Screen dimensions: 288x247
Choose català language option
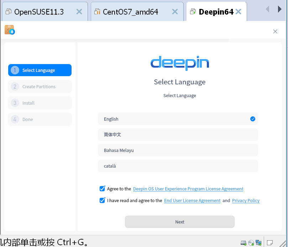pyautogui.click(x=178, y=166)
